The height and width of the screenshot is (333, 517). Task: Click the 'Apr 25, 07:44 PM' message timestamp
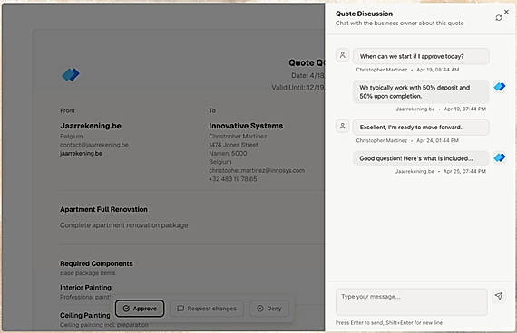[x=464, y=171]
